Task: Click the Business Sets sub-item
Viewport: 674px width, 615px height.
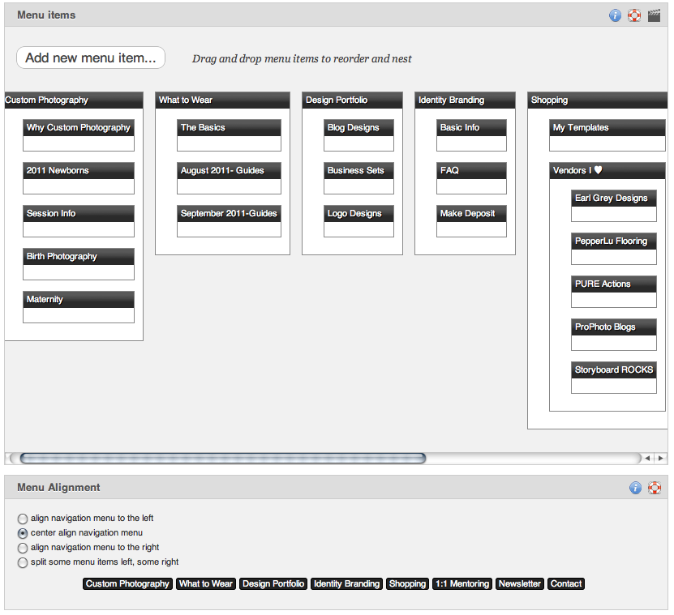Action: pyautogui.click(x=358, y=170)
